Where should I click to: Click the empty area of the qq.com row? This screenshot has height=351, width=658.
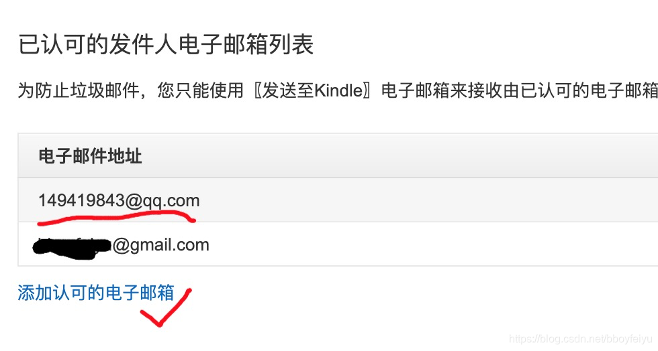428,200
